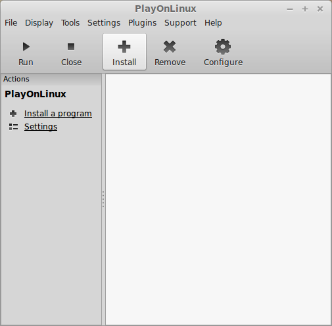Click list icon beside Settings link
This screenshot has height=326, width=332.
13,127
